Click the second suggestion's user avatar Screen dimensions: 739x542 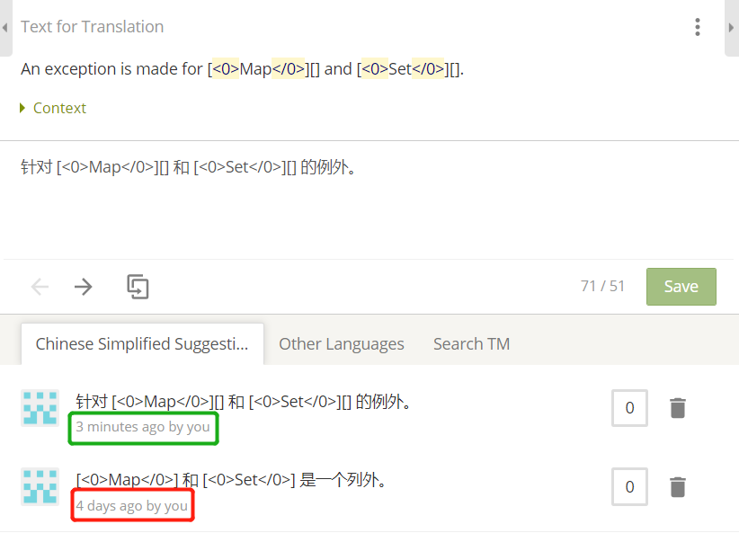[40, 486]
